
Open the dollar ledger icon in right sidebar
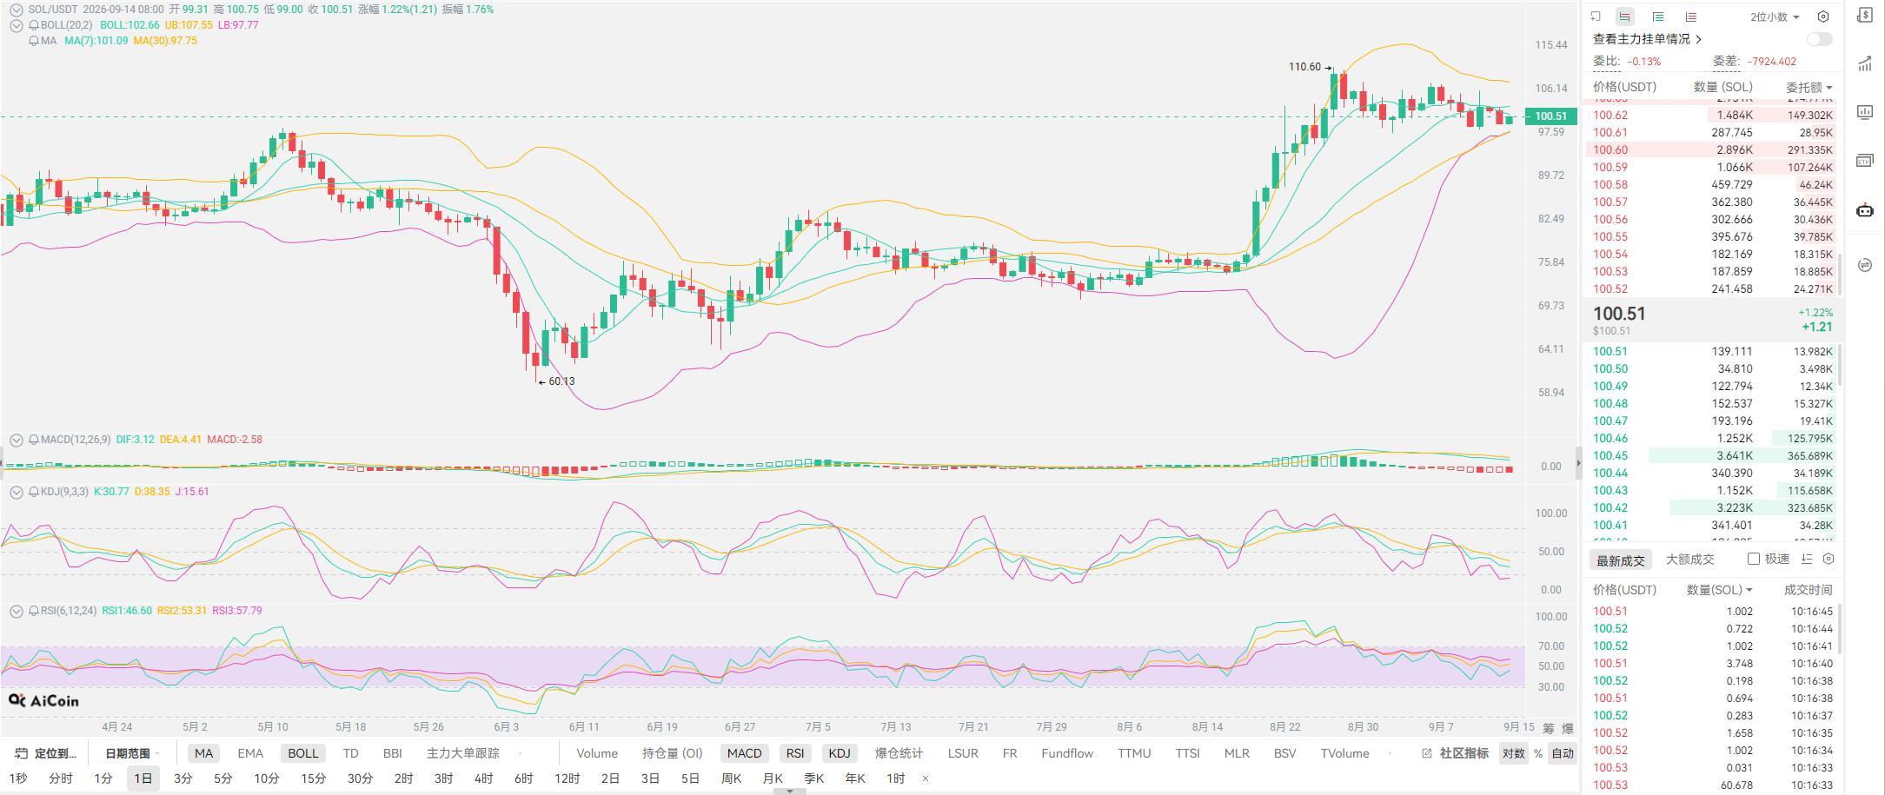(x=1865, y=16)
